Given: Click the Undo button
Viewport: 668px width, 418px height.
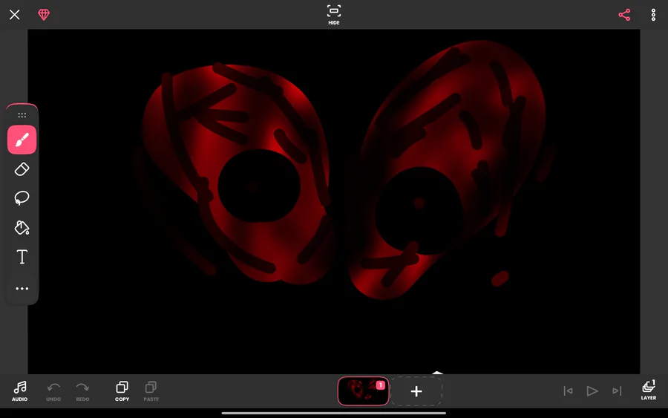Looking at the screenshot, I should 53,391.
